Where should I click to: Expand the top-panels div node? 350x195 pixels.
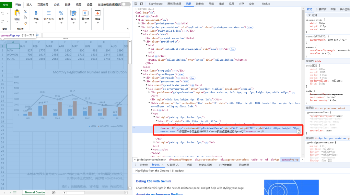pyautogui.click(x=142, y=71)
